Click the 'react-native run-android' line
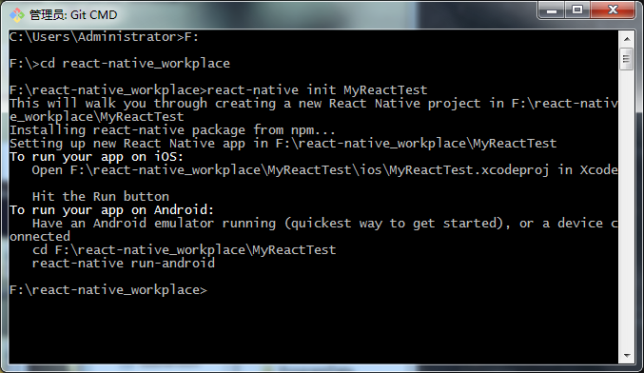Screen dimensions: 644x373 coord(124,264)
